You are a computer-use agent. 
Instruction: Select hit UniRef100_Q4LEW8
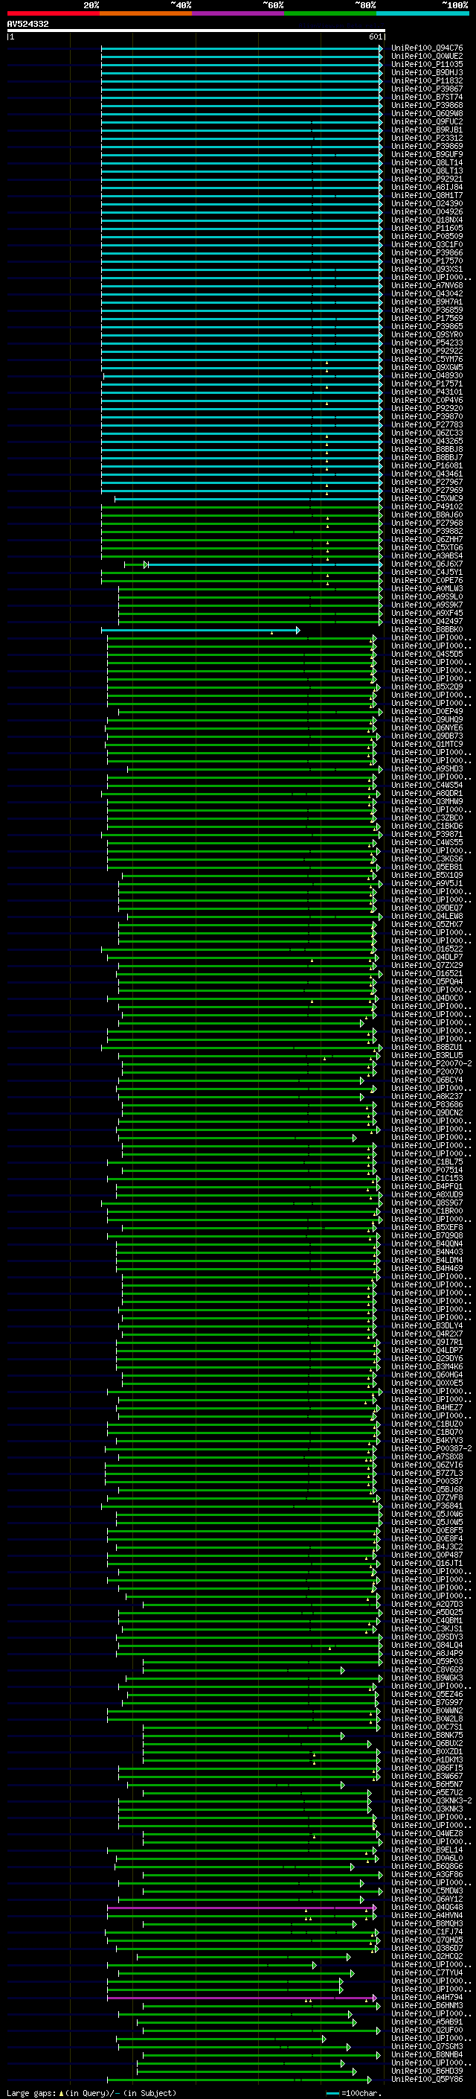coord(427,916)
